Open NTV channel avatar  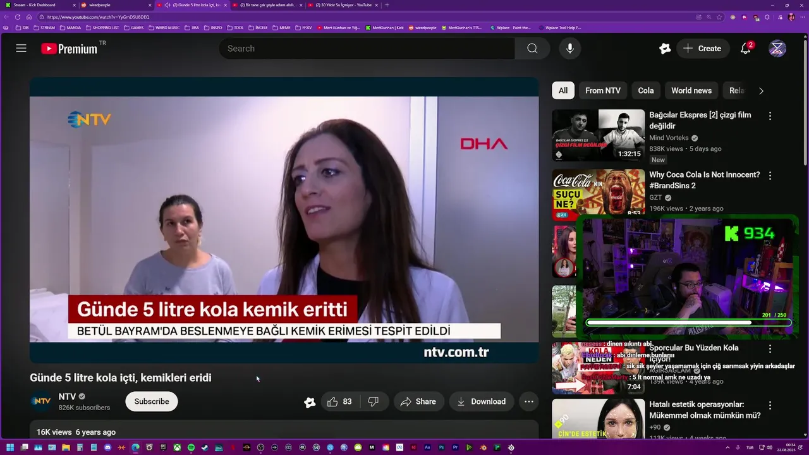(x=41, y=401)
